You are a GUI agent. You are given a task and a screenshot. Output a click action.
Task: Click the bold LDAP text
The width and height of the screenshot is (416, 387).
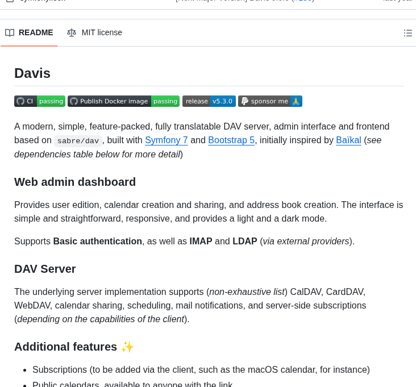coord(244,242)
